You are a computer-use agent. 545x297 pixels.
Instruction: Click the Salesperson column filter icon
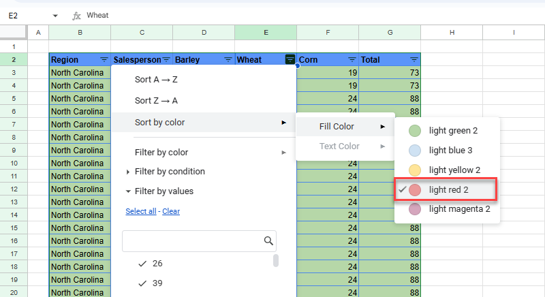point(167,60)
